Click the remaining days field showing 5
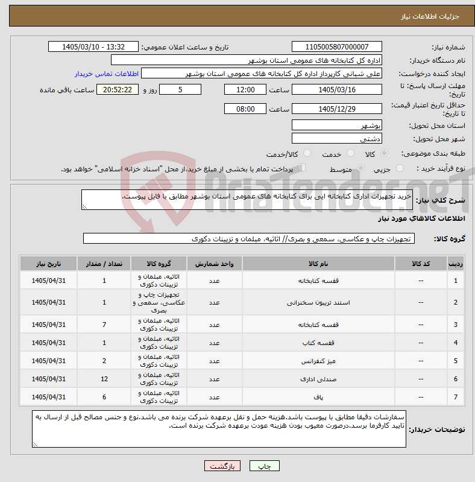 [180, 89]
